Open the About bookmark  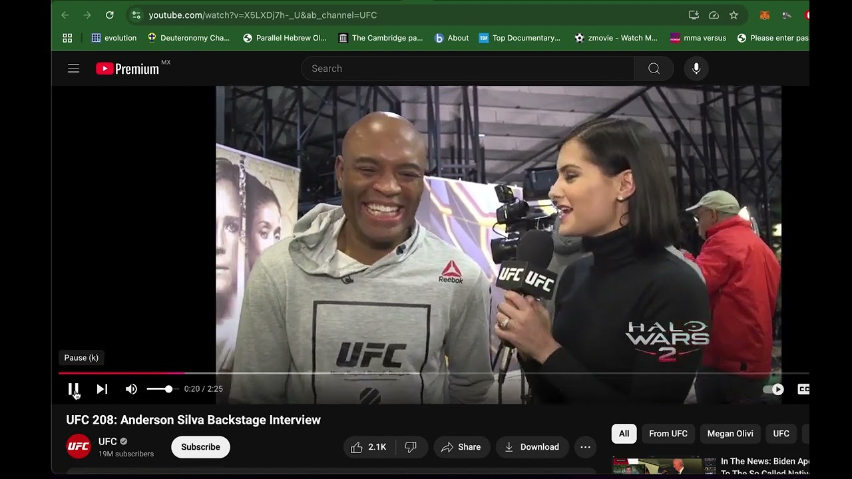452,38
